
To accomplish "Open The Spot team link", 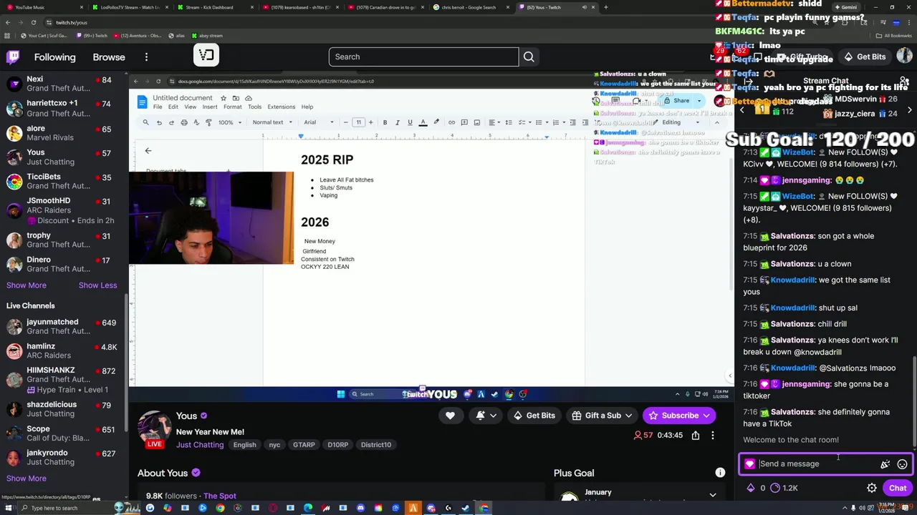I will point(219,496).
